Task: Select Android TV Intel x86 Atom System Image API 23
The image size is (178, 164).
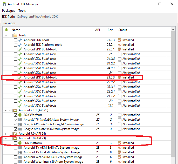Action: tap(87, 152)
